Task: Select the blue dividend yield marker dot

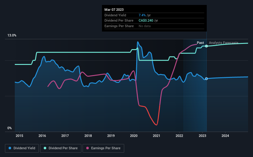Action: coord(206,79)
